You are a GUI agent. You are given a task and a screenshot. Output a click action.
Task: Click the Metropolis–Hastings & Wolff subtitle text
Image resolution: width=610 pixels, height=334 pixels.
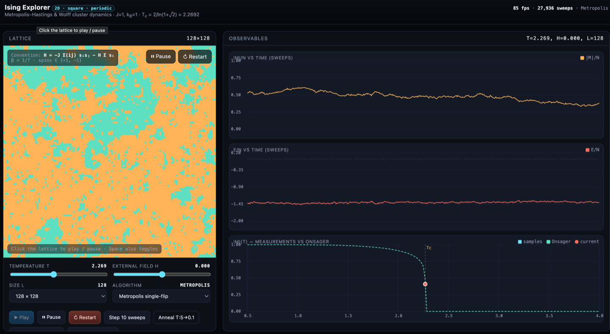[x=102, y=15]
